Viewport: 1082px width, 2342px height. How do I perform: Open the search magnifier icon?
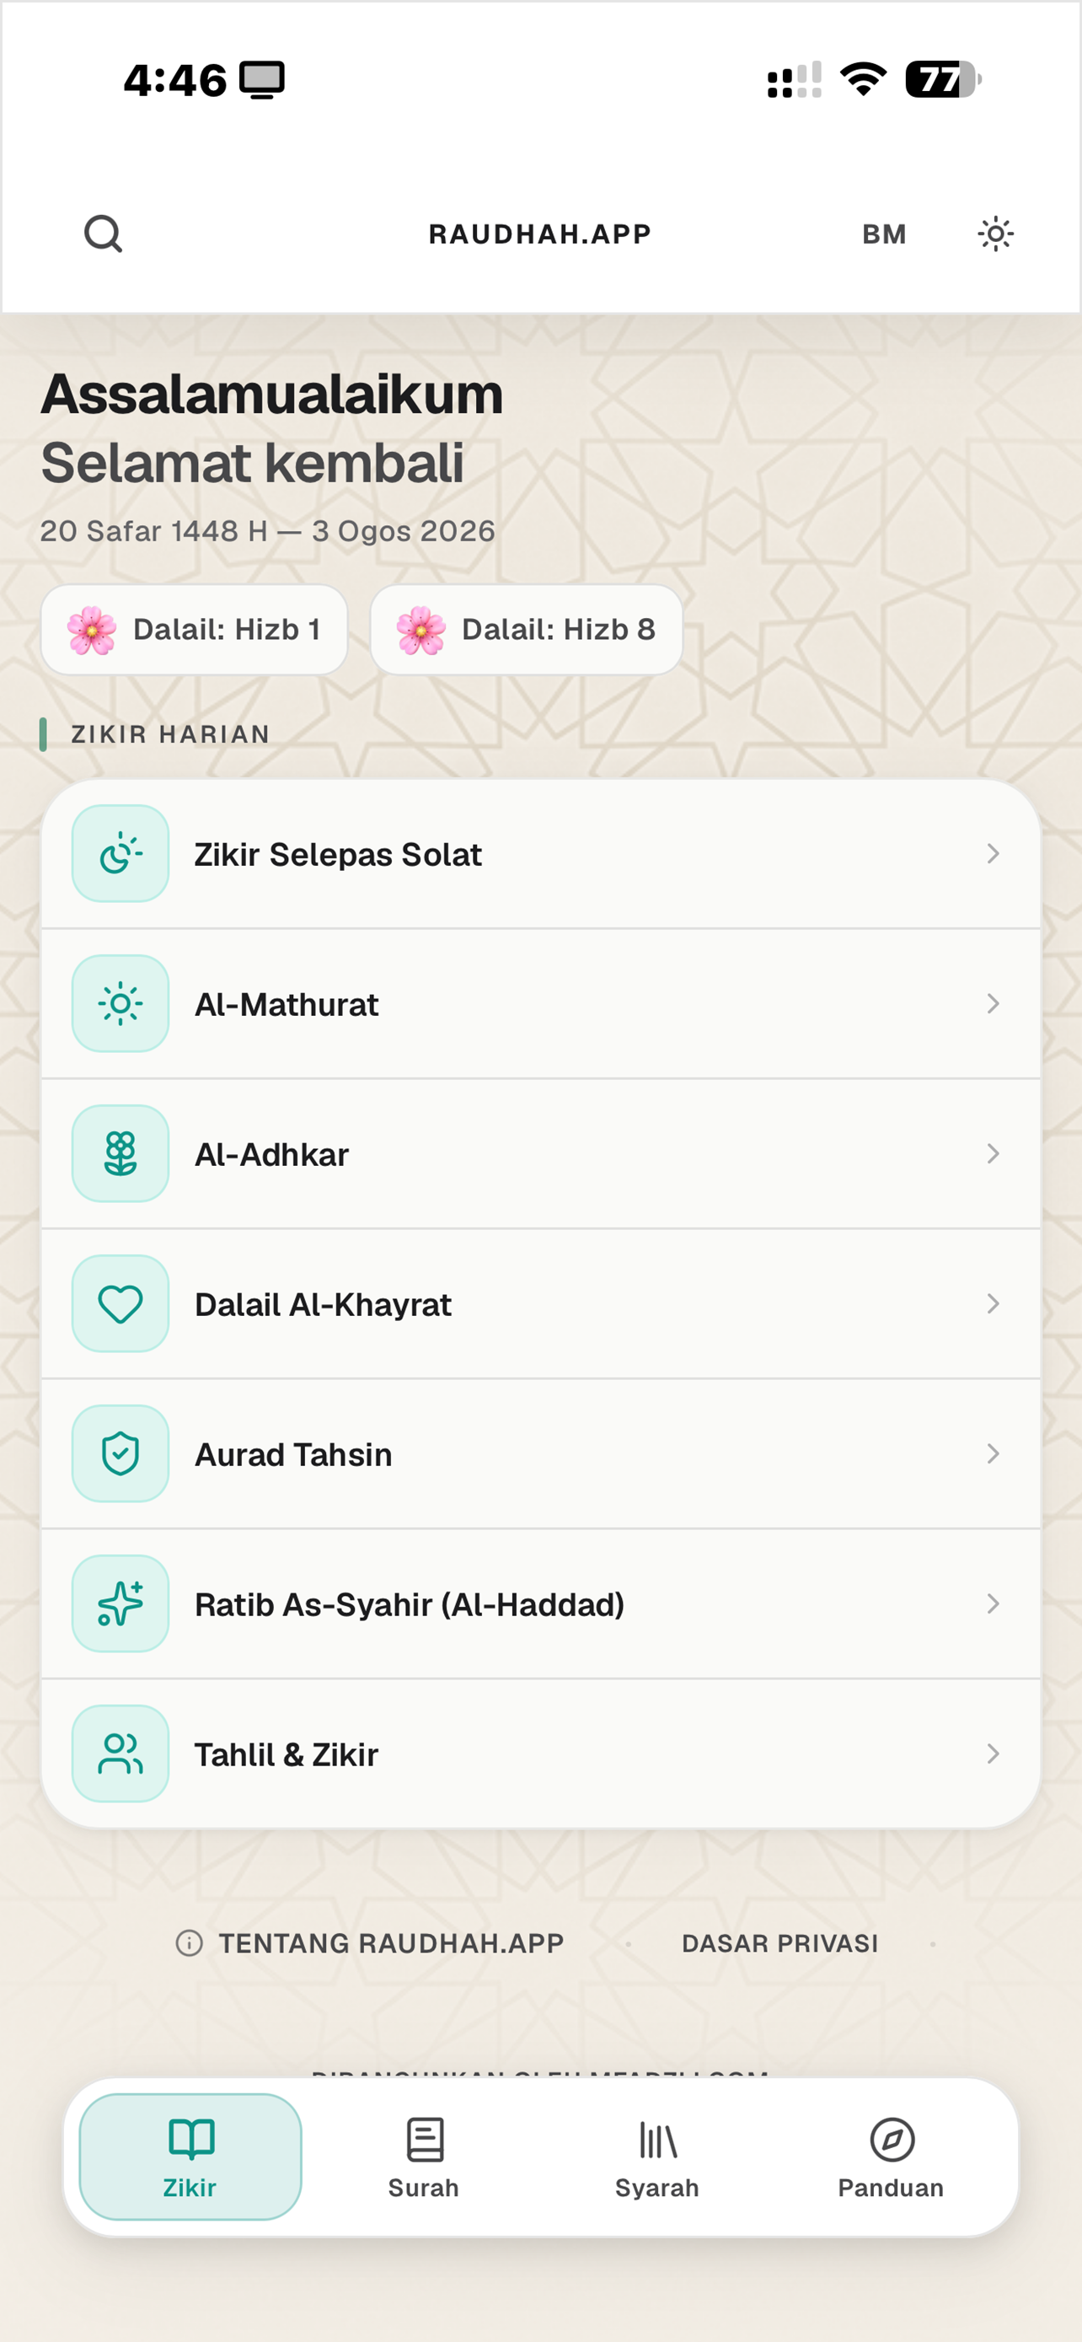click(x=103, y=234)
